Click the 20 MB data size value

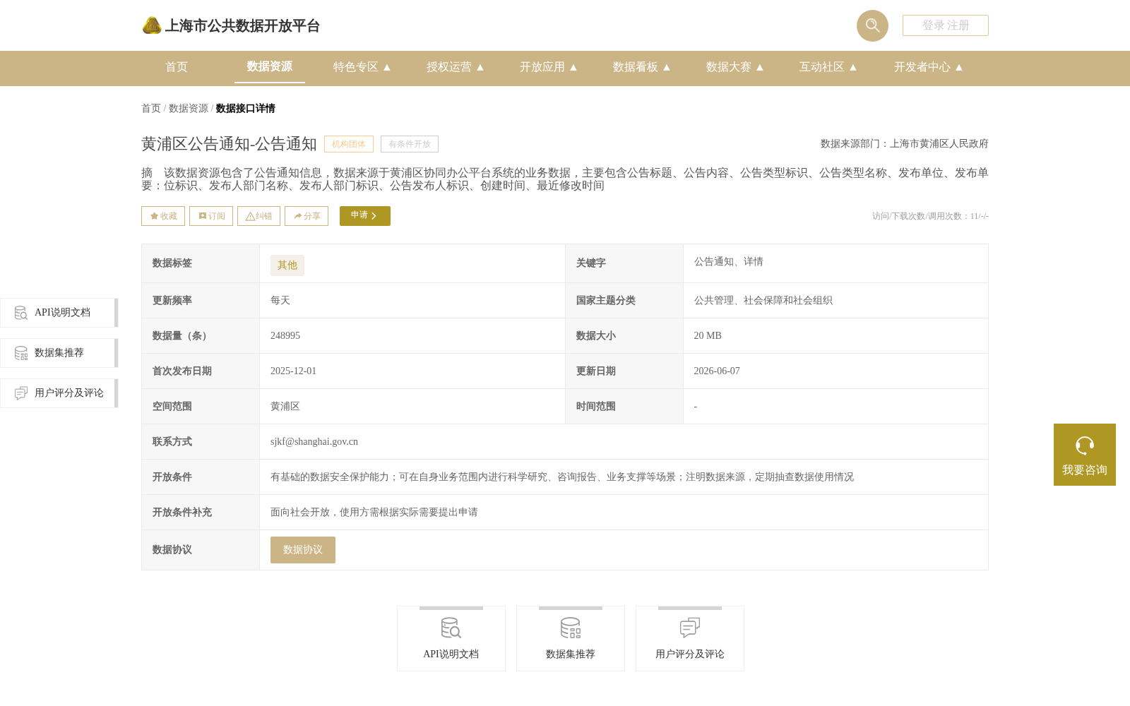pos(708,336)
